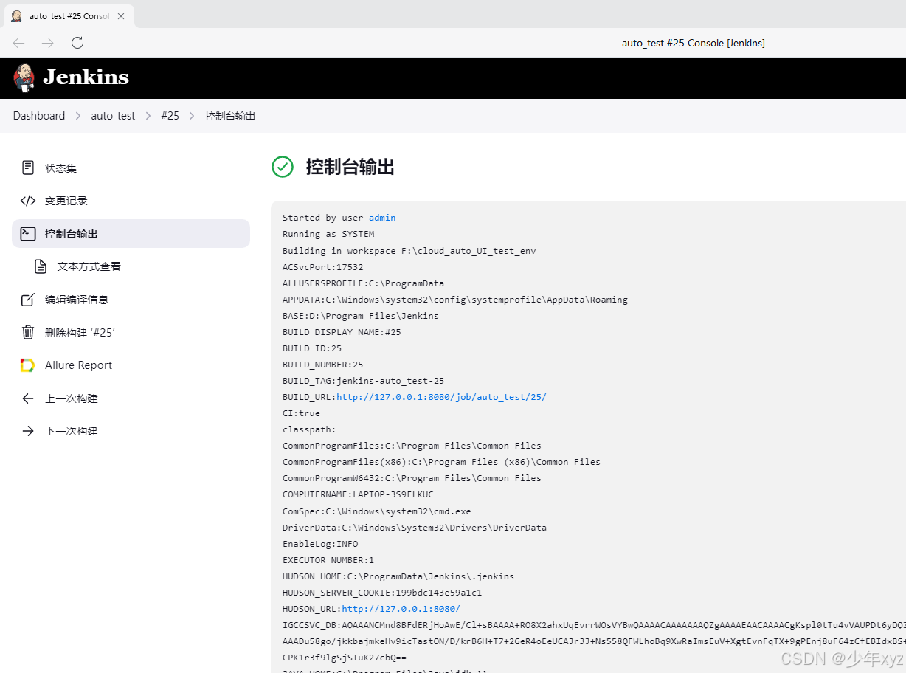Click the Jenkins favicon on browser tab

[x=16, y=15]
